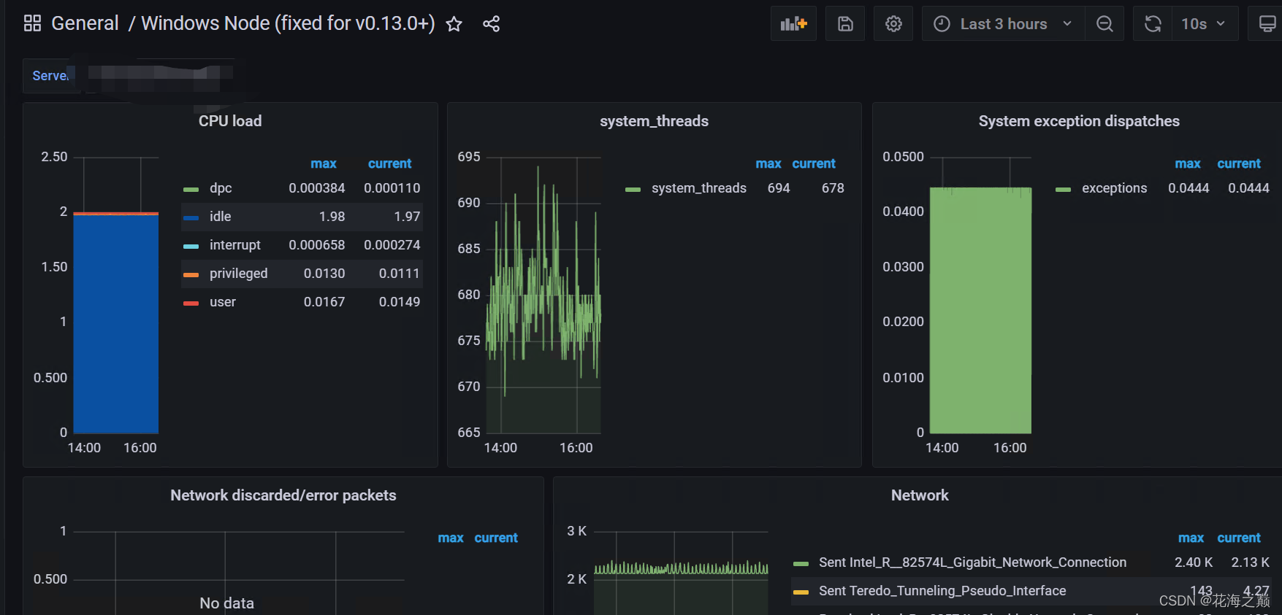Open System exception dispatches panel menu
Viewport: 1282px width, 615px height.
[x=1079, y=121]
